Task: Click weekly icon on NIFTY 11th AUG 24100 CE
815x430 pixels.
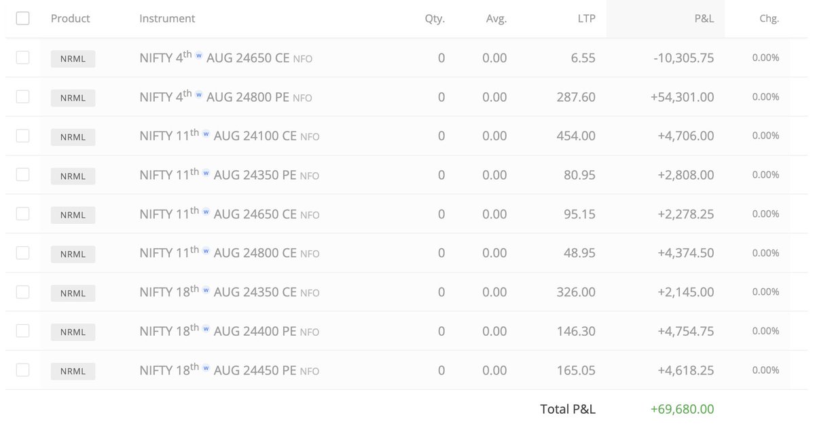Action: tap(206, 134)
